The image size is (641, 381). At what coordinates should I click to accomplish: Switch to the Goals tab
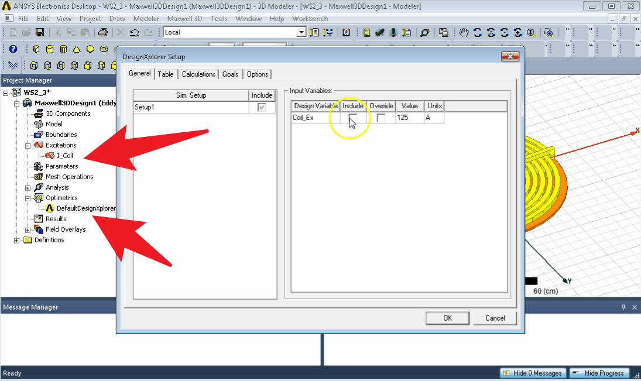(x=230, y=74)
